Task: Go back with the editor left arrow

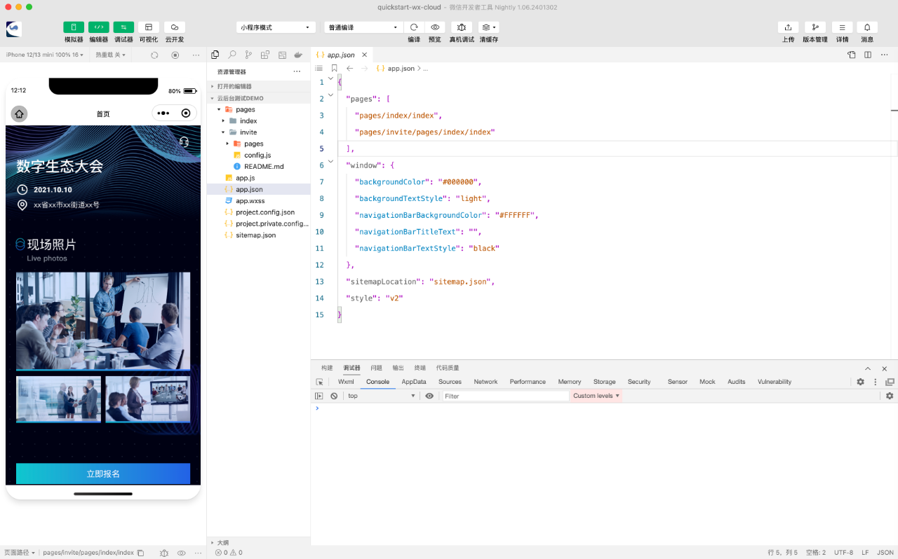Action: [x=349, y=69]
